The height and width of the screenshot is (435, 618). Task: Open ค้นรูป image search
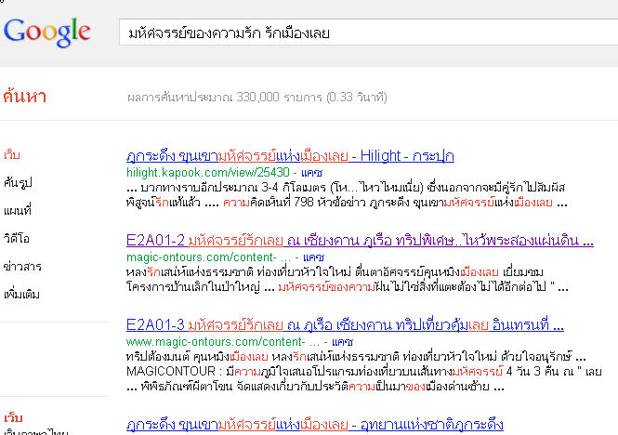(x=18, y=182)
